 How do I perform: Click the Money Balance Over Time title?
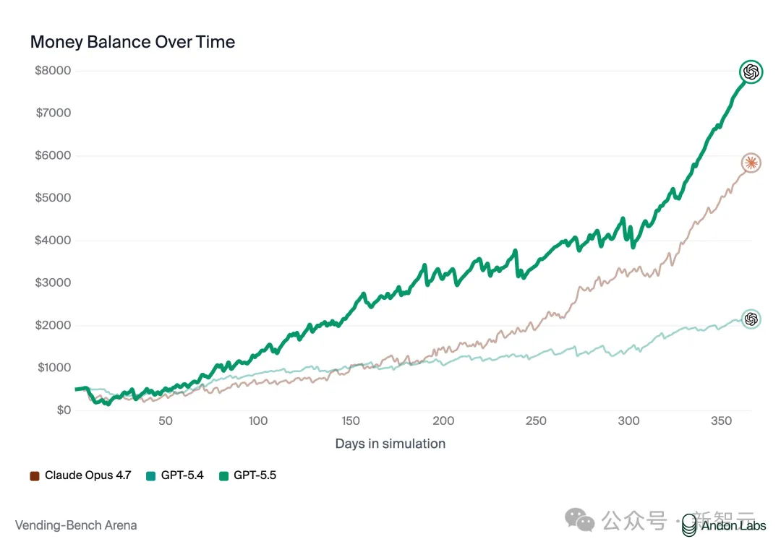click(x=132, y=42)
